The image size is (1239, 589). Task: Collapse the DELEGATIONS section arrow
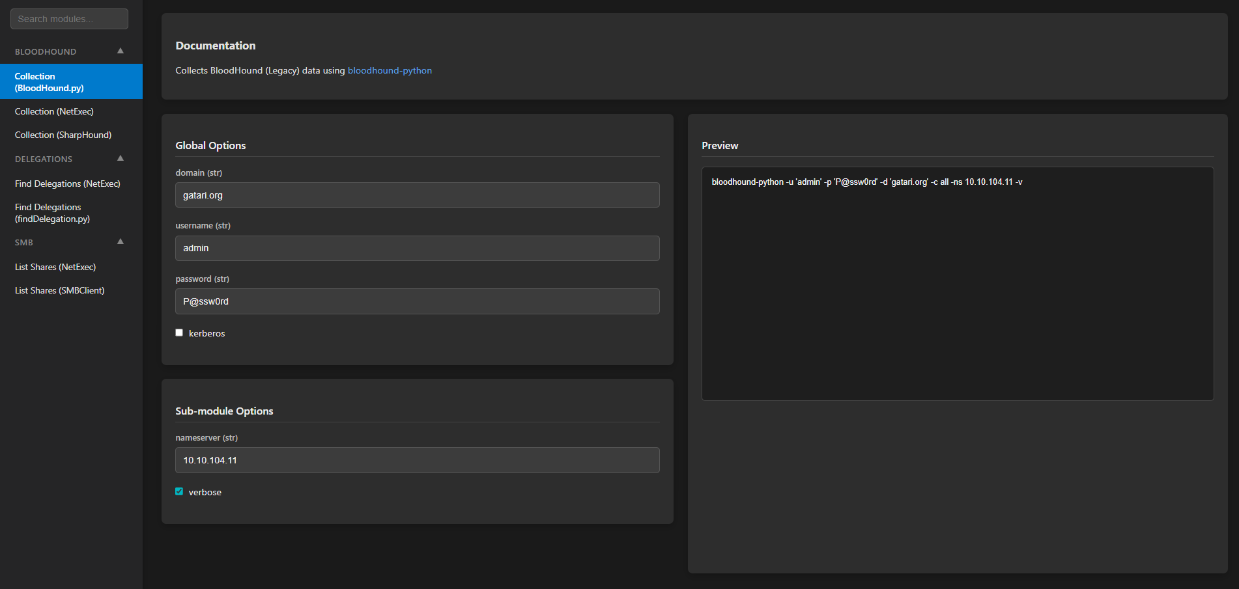tap(121, 158)
